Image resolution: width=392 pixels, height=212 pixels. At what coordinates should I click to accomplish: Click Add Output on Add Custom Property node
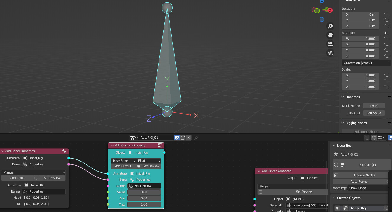click(x=123, y=166)
